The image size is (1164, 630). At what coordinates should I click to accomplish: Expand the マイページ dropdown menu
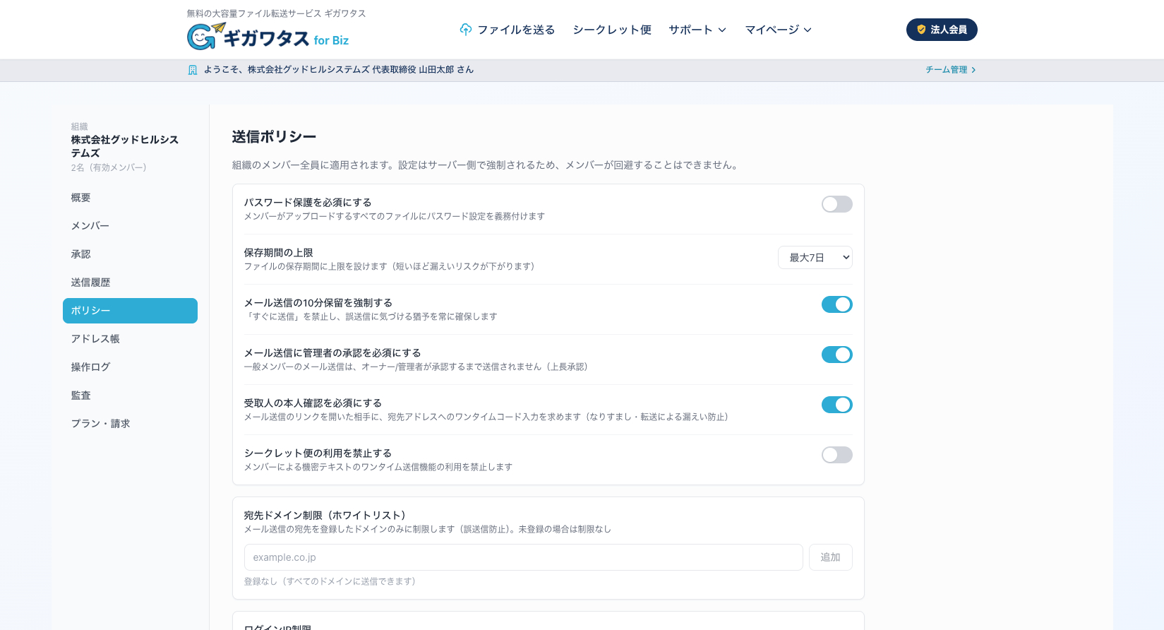pos(778,30)
